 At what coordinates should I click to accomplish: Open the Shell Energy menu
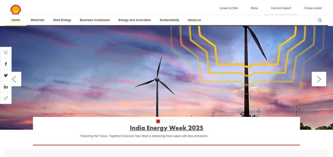62,20
